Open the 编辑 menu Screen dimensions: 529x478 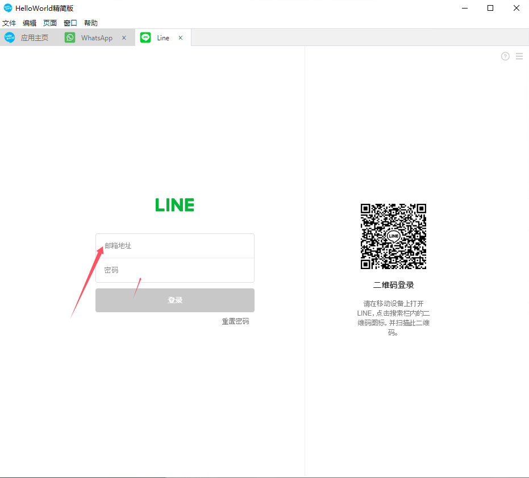tap(30, 23)
